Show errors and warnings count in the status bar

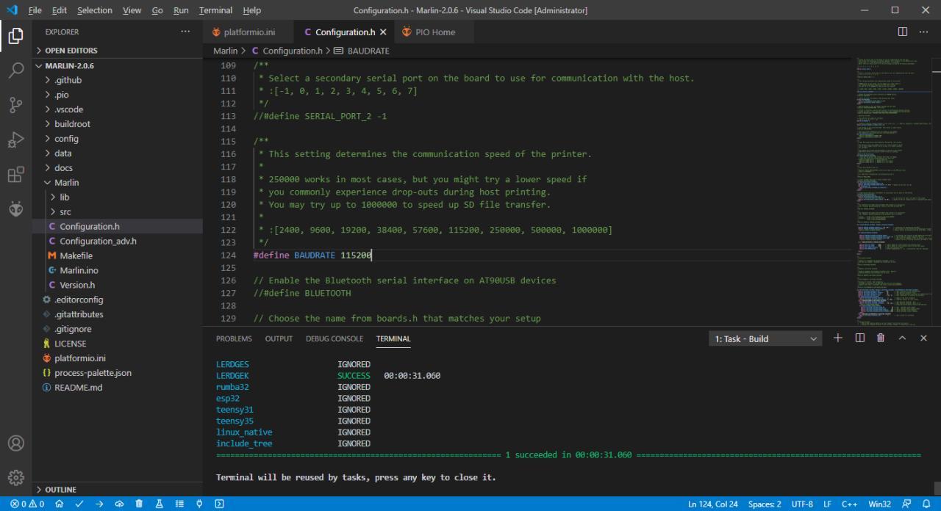[27, 504]
